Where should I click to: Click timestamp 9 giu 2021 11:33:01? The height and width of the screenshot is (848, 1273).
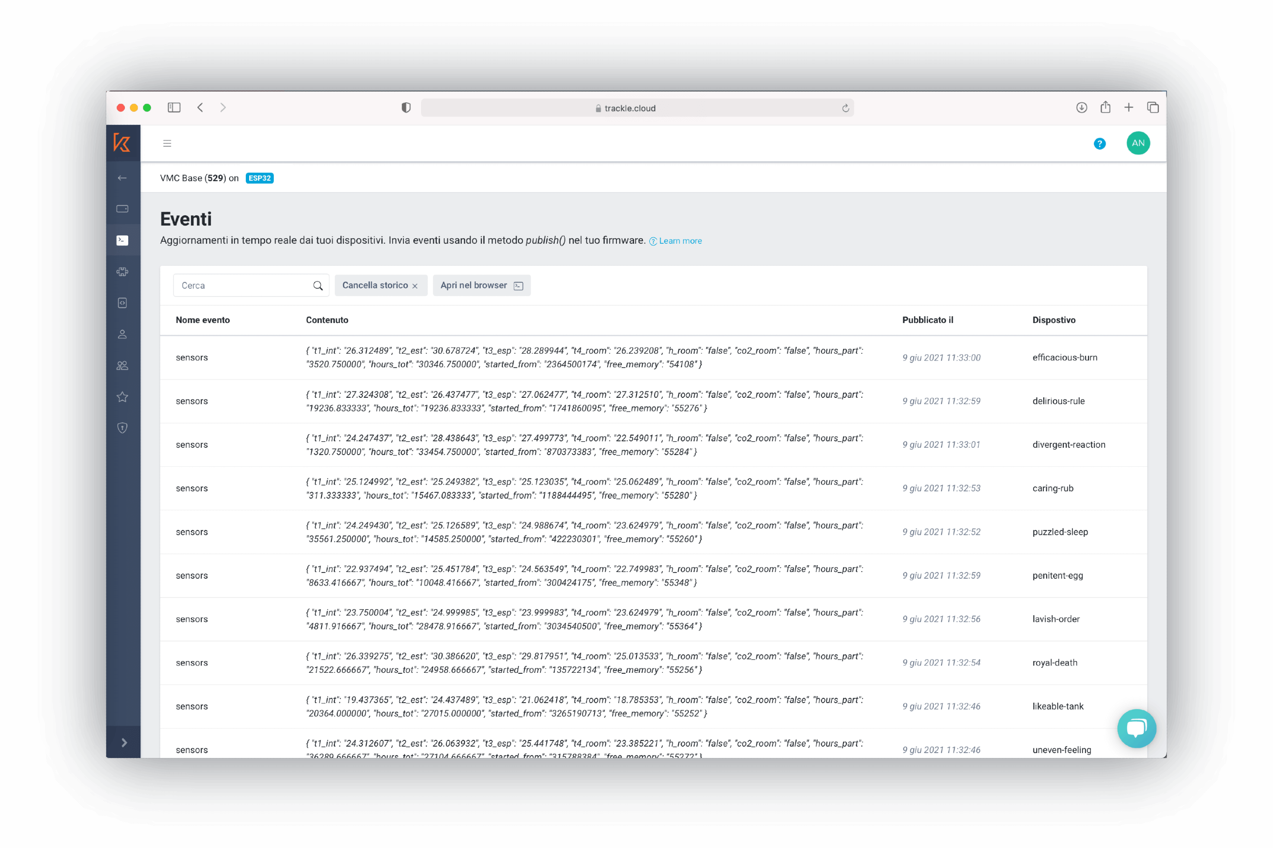click(x=942, y=444)
